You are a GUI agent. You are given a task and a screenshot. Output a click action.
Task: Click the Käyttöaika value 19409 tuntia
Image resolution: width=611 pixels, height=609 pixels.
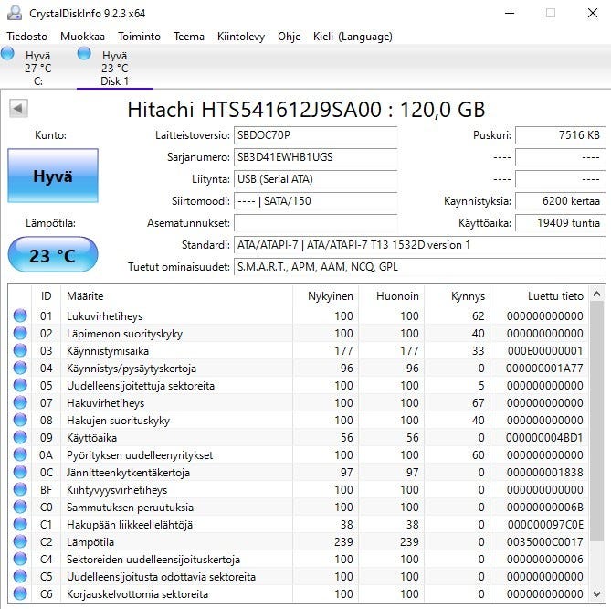[x=561, y=223]
